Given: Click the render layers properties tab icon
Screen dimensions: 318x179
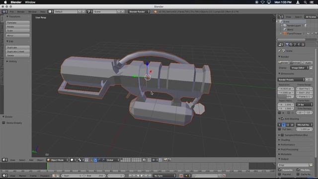Looking at the screenshot, I should pyautogui.click(x=291, y=44).
